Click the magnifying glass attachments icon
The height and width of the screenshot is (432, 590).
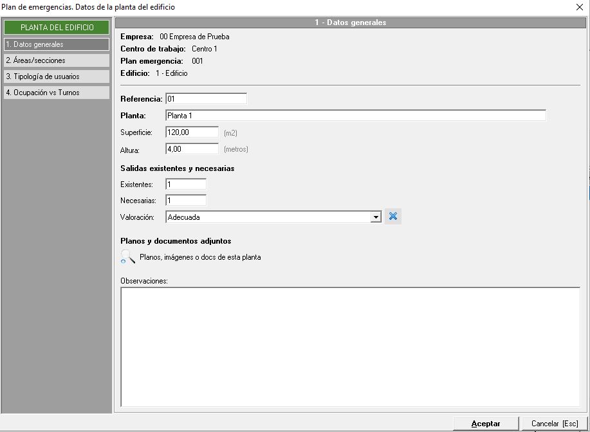pos(127,257)
